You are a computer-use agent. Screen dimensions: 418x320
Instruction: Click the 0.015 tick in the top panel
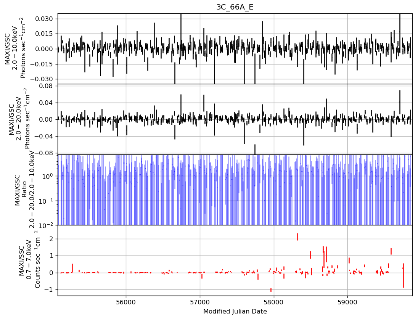pos(44,34)
